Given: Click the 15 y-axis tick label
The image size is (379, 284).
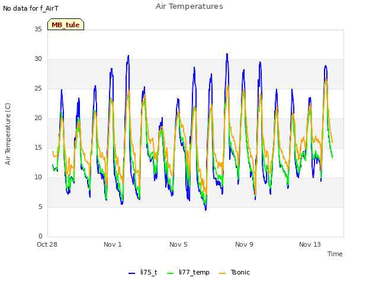Looking at the screenshot, I should tap(38, 148).
